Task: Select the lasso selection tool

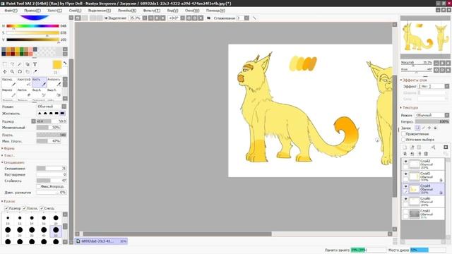Action: pos(13,64)
